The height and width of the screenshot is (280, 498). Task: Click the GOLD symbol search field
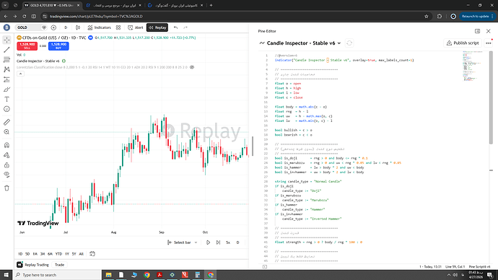[x=29, y=27]
